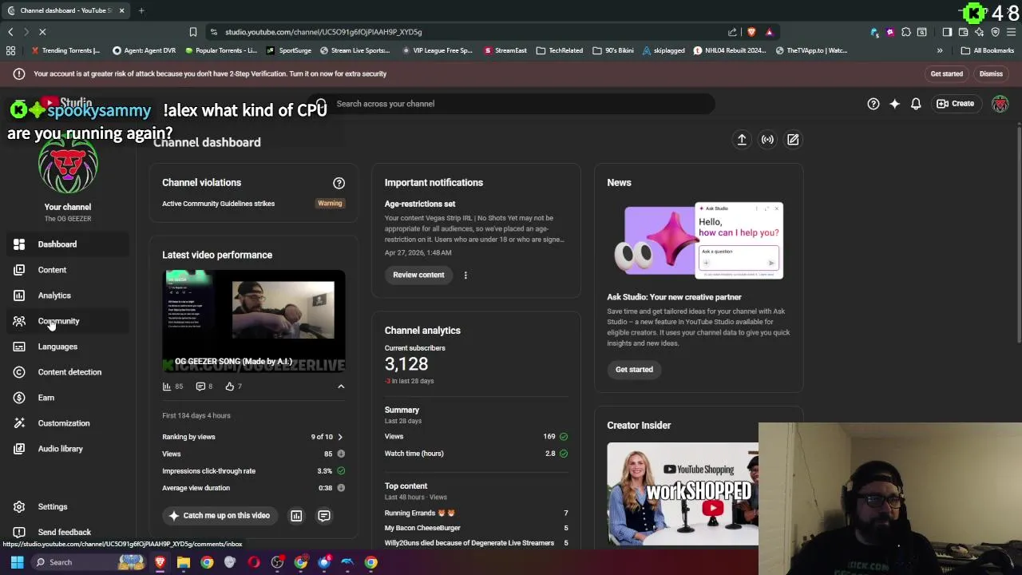Open the account avatar menu

click(1000, 104)
